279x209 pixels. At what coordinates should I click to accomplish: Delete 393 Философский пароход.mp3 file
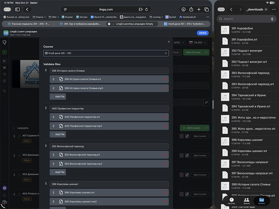pyautogui.click(x=165, y=164)
